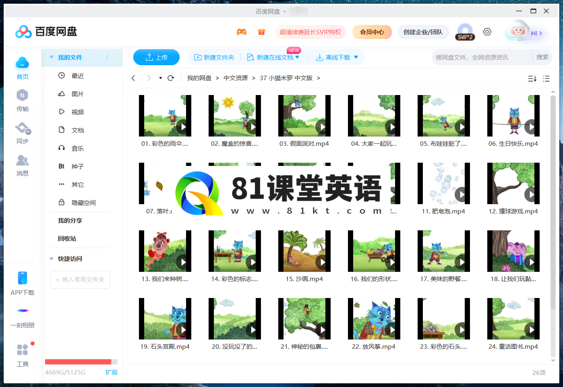Click the gift box icon in header
Image resolution: width=563 pixels, height=387 pixels.
pyautogui.click(x=261, y=32)
